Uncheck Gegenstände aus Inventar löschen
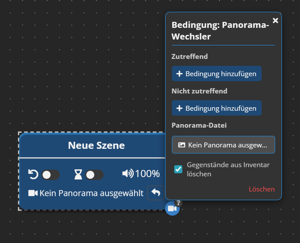 point(178,169)
